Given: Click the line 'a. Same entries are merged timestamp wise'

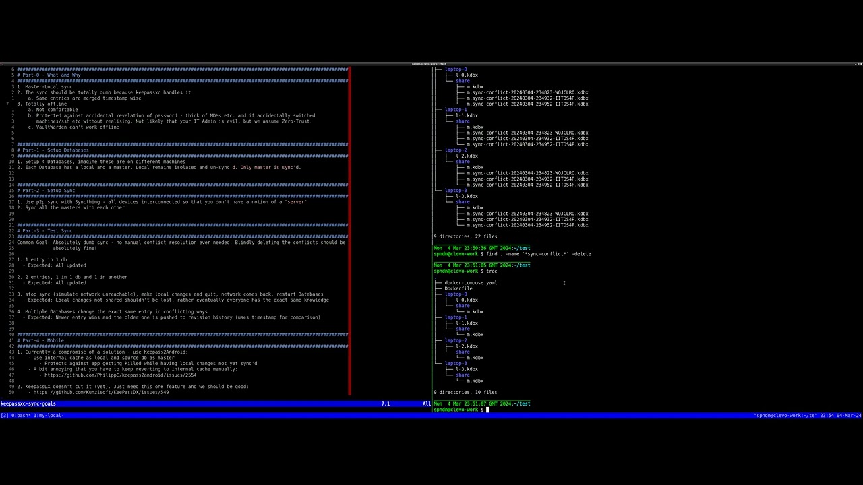Looking at the screenshot, I should click(x=84, y=98).
